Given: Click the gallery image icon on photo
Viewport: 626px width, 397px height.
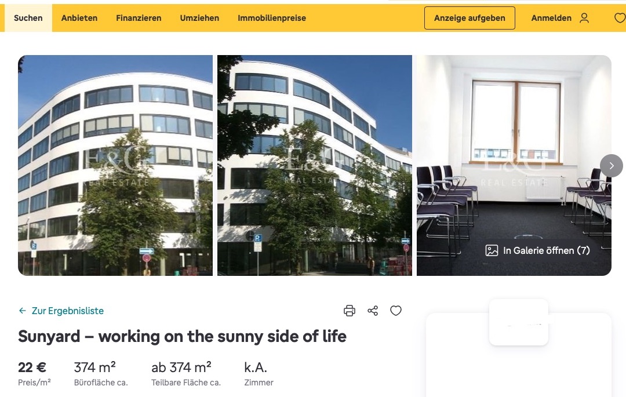Looking at the screenshot, I should (x=492, y=250).
